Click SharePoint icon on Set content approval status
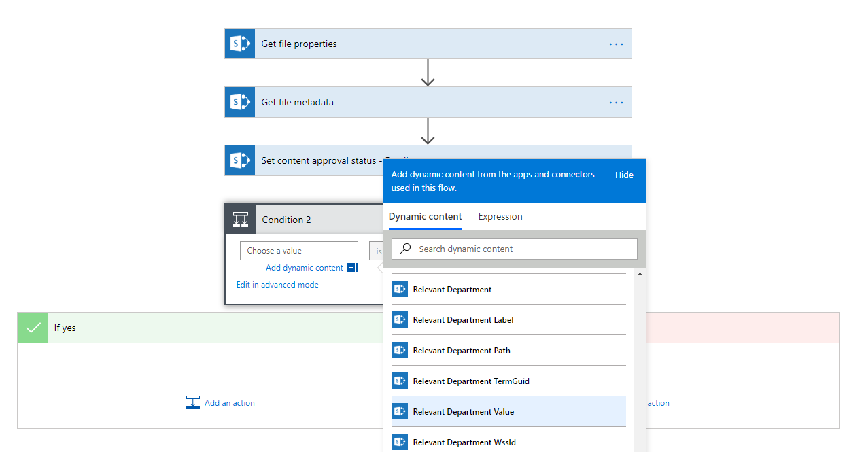 point(240,160)
